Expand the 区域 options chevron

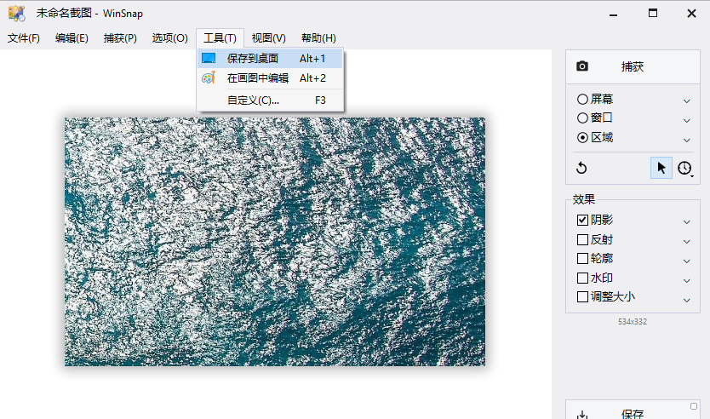coord(686,140)
